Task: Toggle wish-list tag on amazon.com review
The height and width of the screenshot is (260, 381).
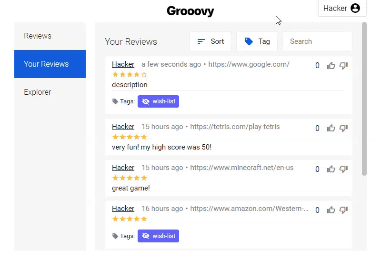Action: point(158,236)
